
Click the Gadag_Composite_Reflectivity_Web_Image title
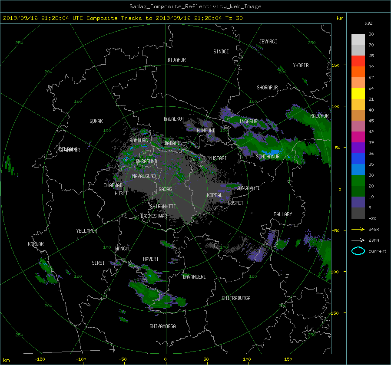[x=195, y=7]
